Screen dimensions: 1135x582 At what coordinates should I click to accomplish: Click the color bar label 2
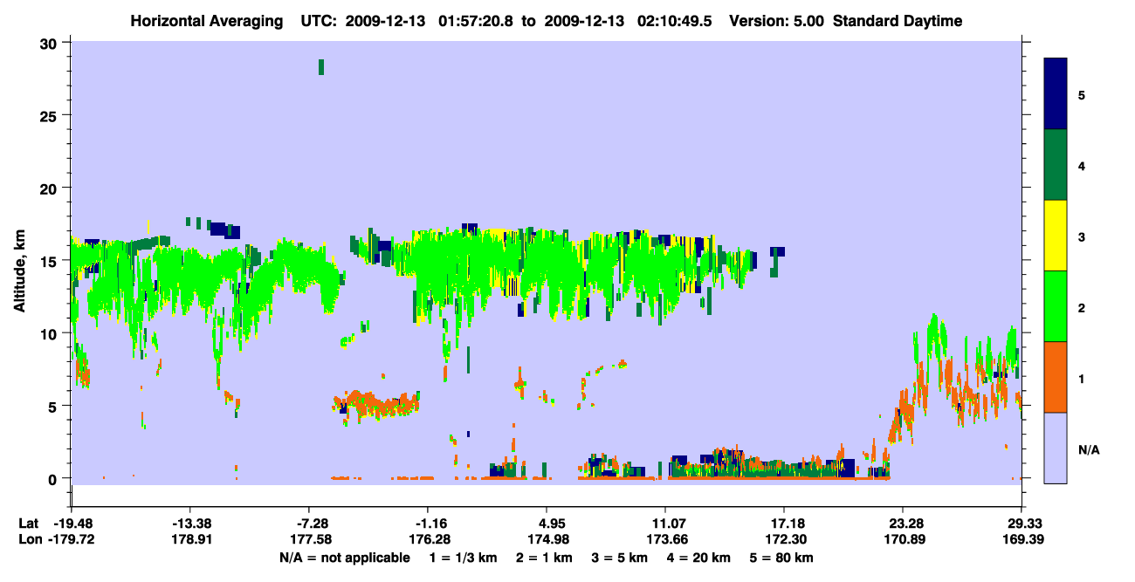[x=1082, y=307]
